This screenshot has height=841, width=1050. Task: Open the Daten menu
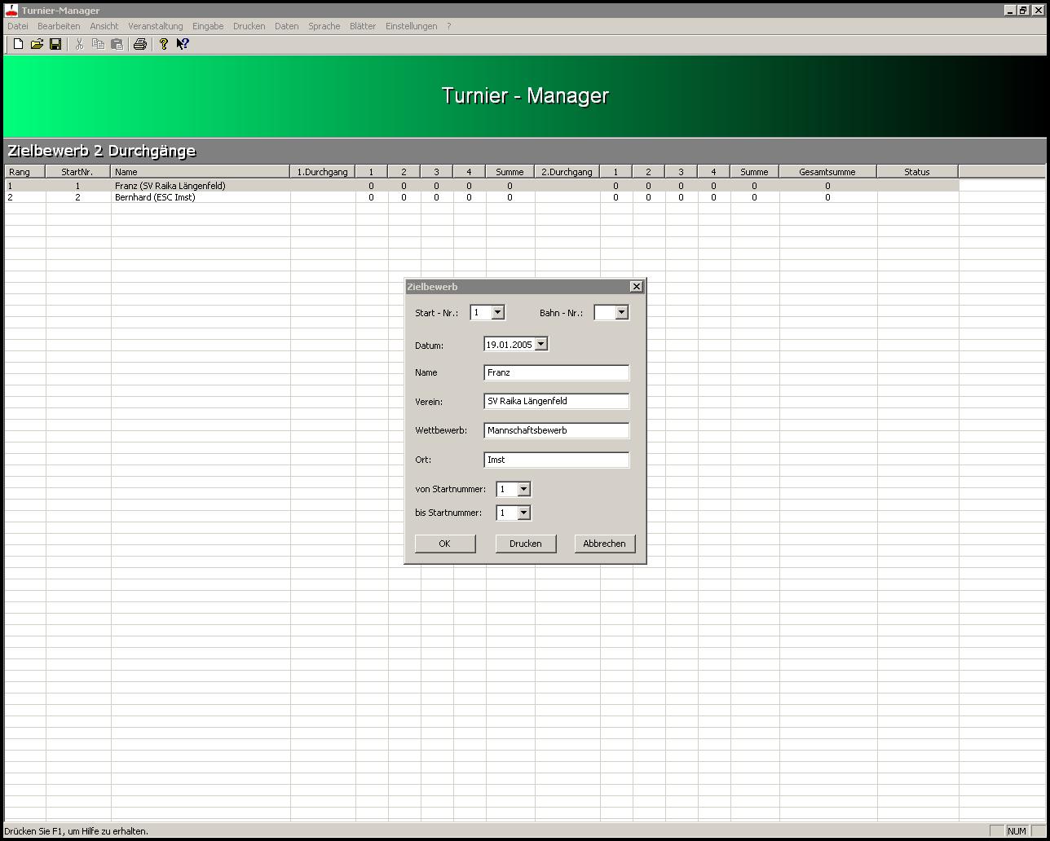point(286,26)
